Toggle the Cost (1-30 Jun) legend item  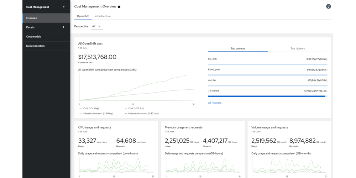point(135,108)
